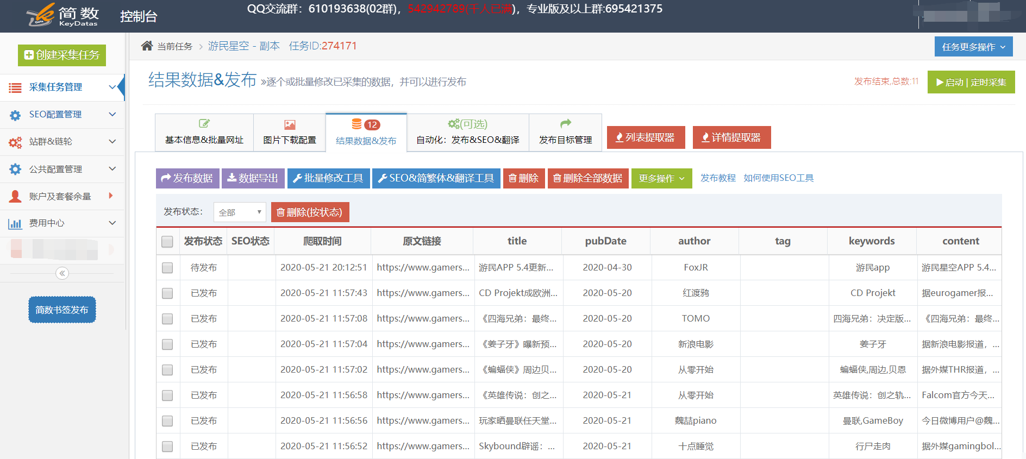This screenshot has height=459, width=1026.
Task: Click the 游民星空 - 副本 breadcrumb link
Action: pos(244,46)
